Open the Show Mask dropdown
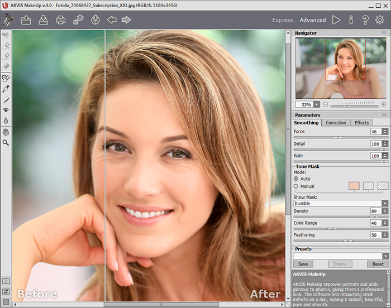Viewport: 391px width, 308px height. point(384,204)
